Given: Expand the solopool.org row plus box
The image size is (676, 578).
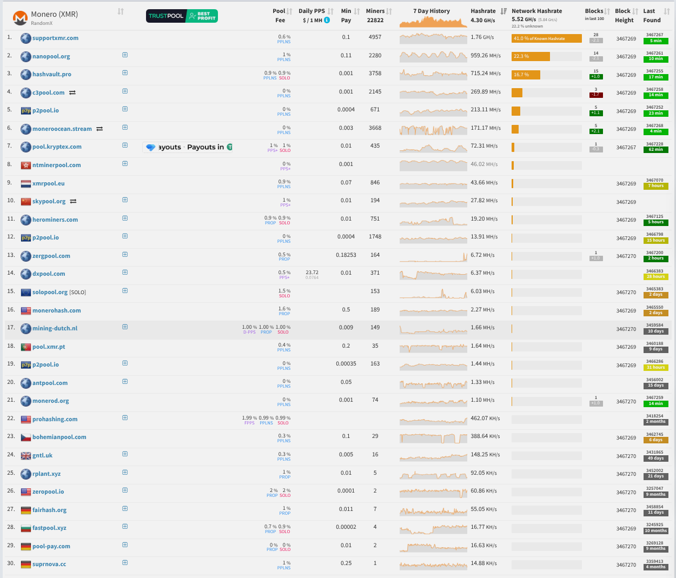Looking at the screenshot, I should pyautogui.click(x=125, y=290).
